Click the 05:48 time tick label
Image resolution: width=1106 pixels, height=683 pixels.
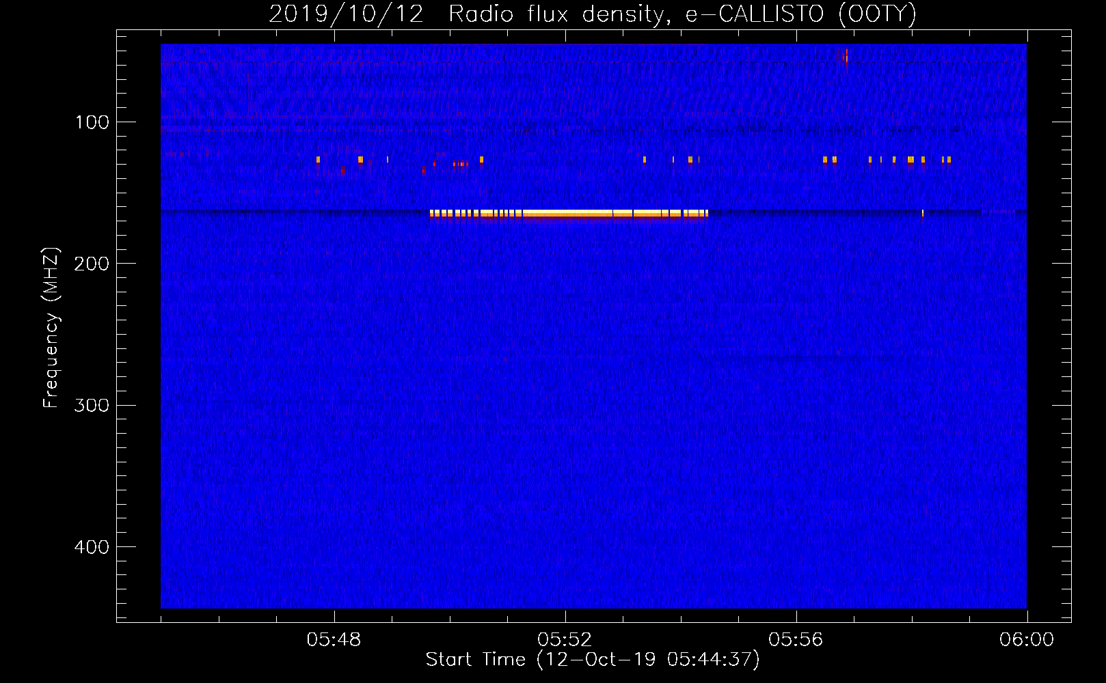[x=334, y=640]
